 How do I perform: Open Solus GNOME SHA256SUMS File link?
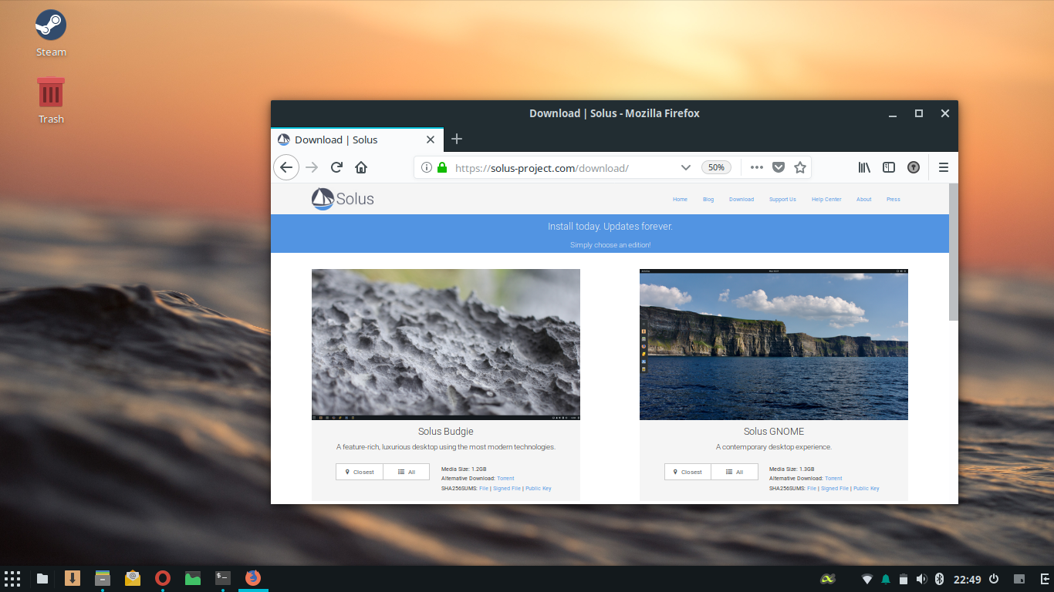tap(812, 489)
